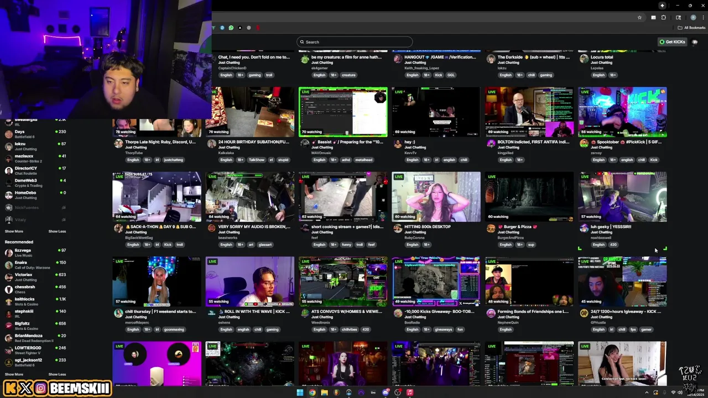
Task: Open the browser extensions puzzle icon
Action: [x=663, y=18]
